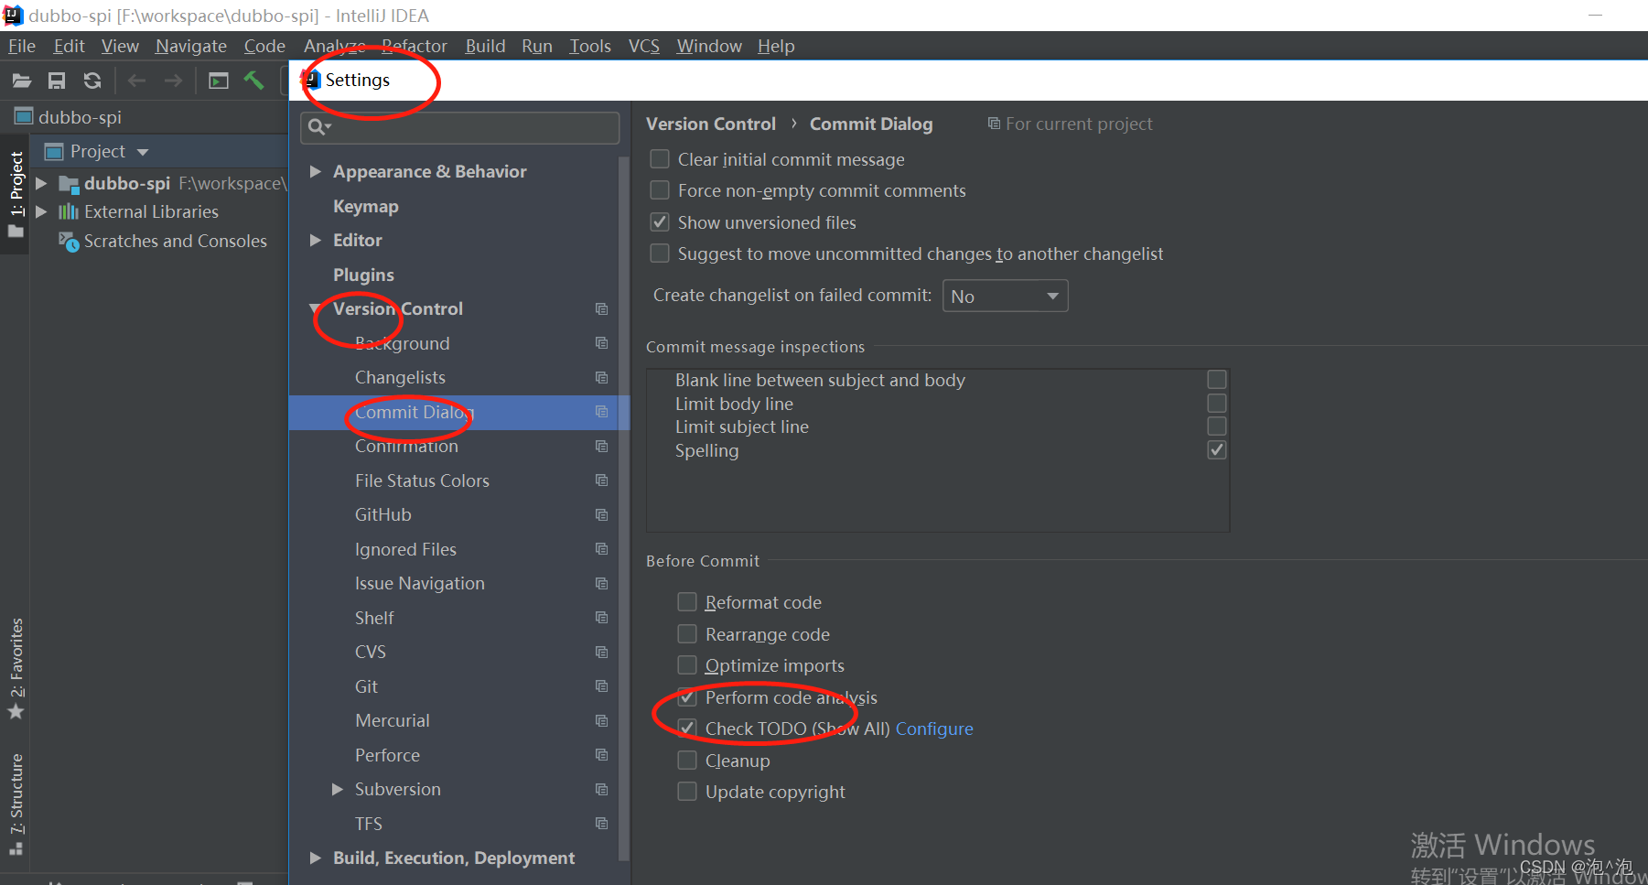Open File Status Colors settings page
The width and height of the screenshot is (1648, 885).
(x=422, y=480)
